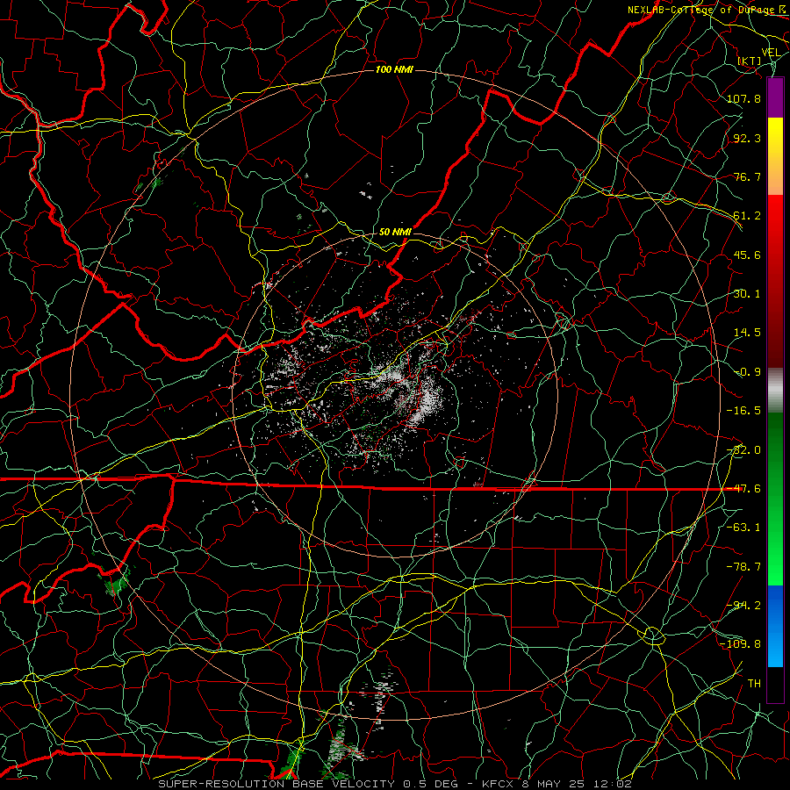790x790 pixels.
Task: Click the 30.1 legend value
Action: [747, 294]
